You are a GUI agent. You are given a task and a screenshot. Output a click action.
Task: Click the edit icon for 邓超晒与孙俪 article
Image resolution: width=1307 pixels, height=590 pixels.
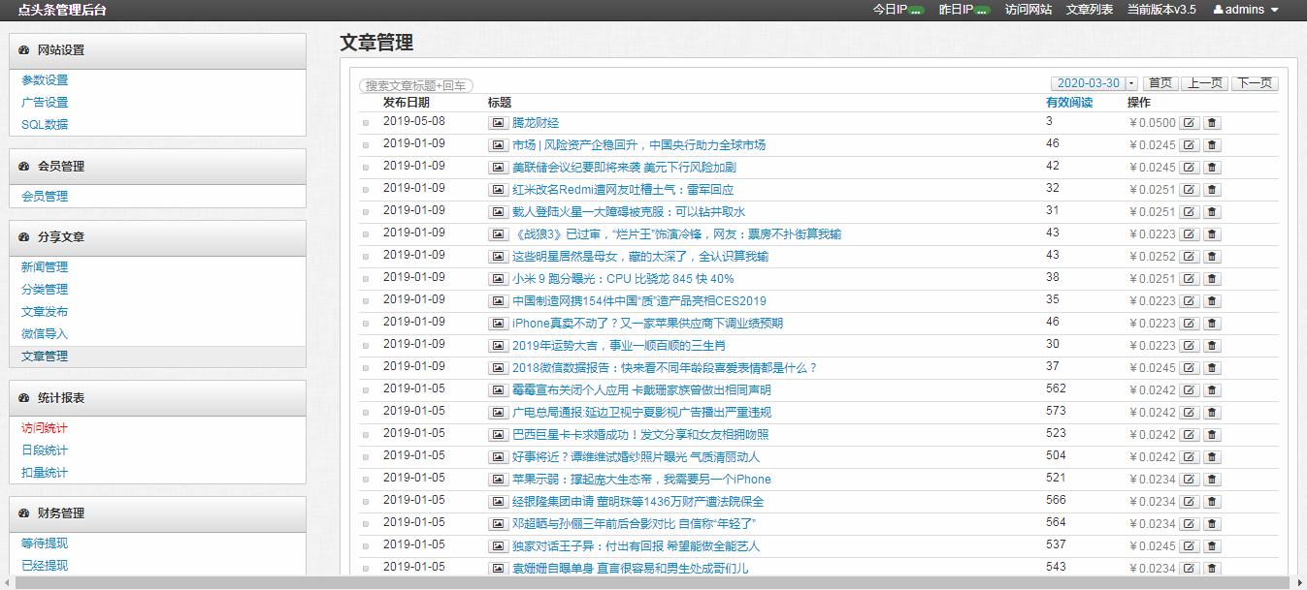pyautogui.click(x=1189, y=524)
